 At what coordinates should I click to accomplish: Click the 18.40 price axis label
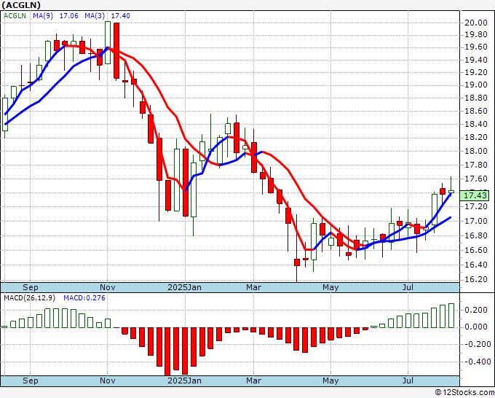tap(476, 124)
